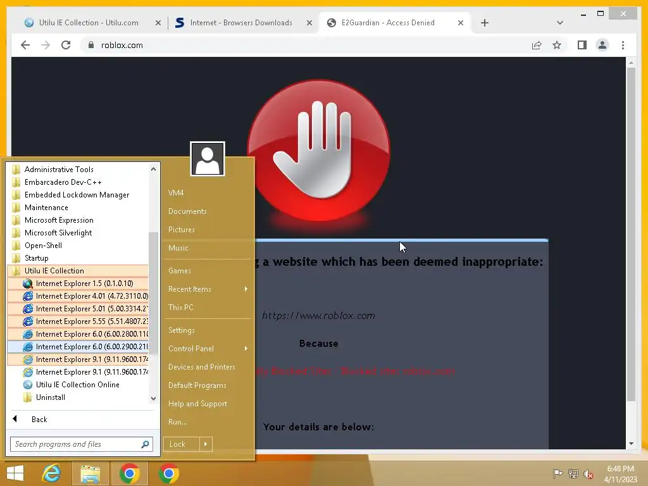Close the Browsers Downloads tab
This screenshot has width=648, height=486.
(x=309, y=23)
